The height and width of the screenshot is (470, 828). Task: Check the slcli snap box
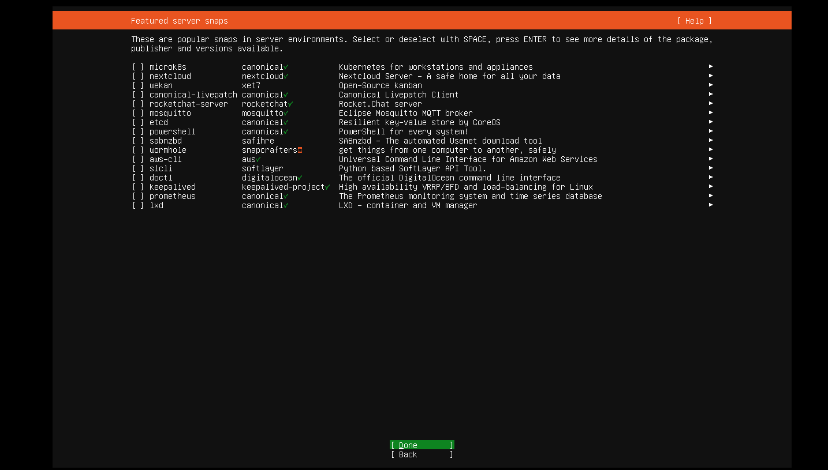click(x=138, y=168)
